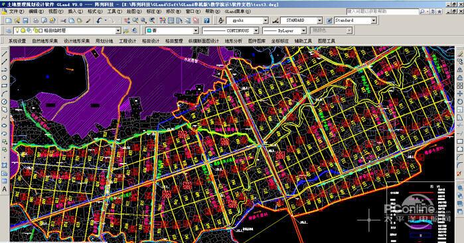The image size is (464, 243).
Task: Click the 自然地形采集 button
Action: tap(44, 41)
